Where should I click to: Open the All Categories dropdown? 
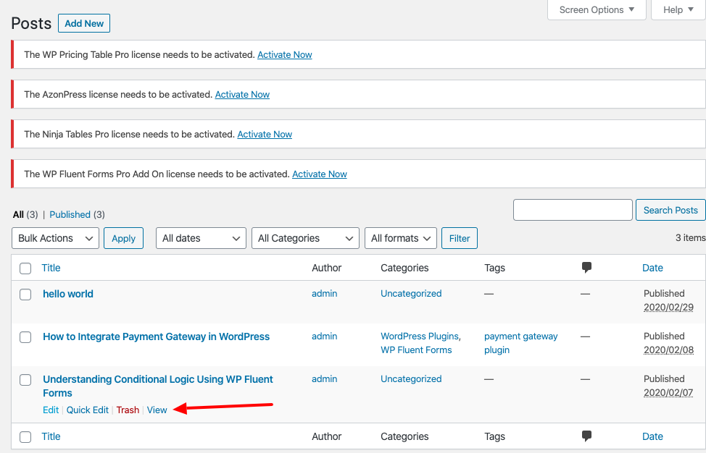point(305,238)
